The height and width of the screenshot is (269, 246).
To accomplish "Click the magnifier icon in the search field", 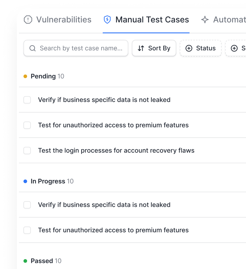I will tap(32, 48).
